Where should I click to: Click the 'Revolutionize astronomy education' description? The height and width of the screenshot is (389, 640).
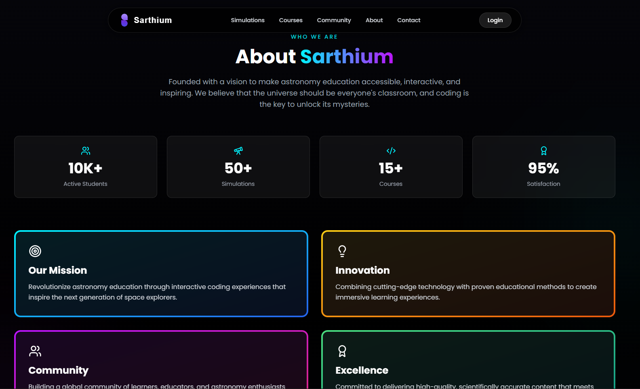157,292
